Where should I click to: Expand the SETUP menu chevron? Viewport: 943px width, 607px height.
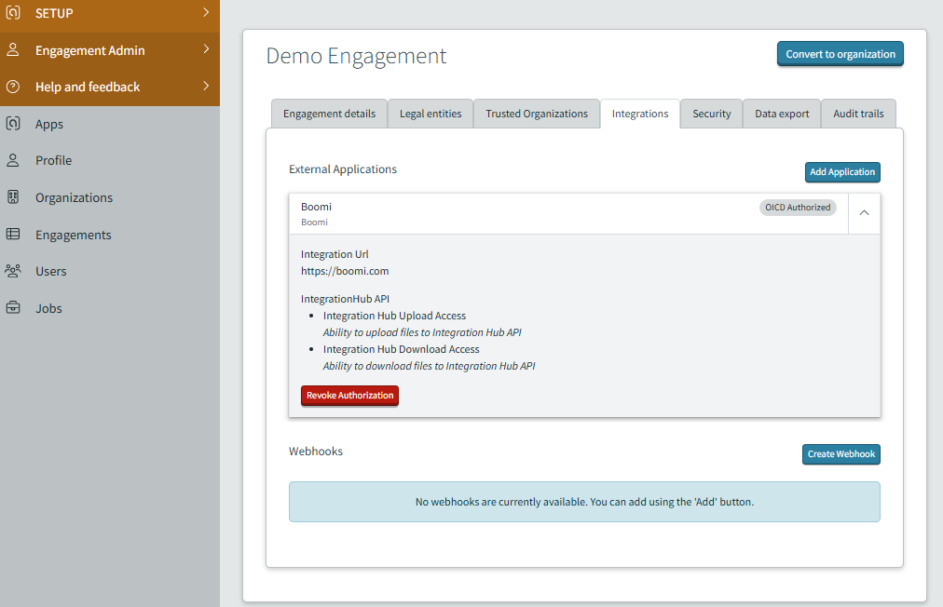click(x=206, y=13)
